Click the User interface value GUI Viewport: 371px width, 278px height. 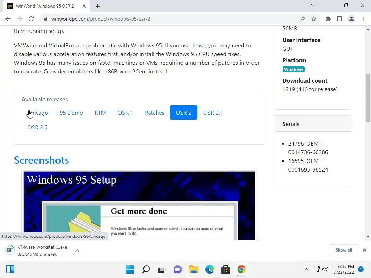coord(287,49)
